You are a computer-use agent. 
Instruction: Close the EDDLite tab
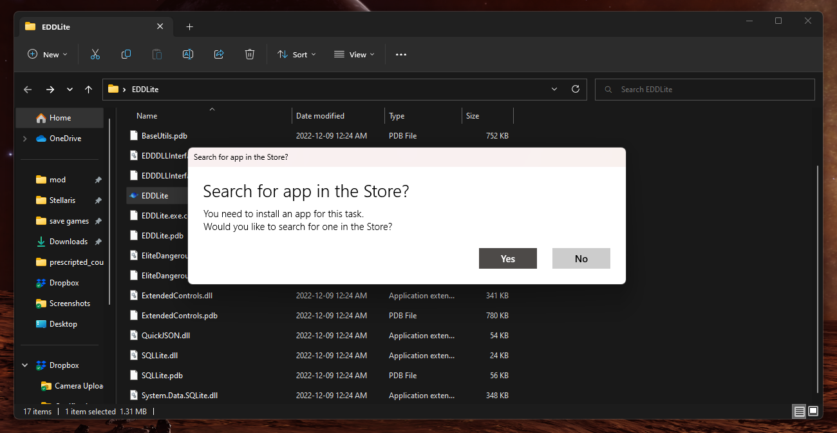(x=160, y=27)
